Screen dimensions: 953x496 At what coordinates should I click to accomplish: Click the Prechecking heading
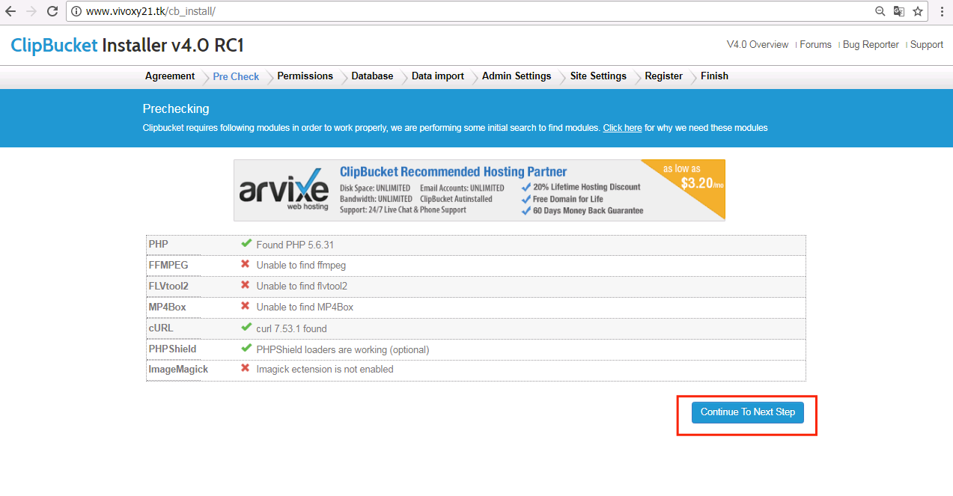[176, 109]
